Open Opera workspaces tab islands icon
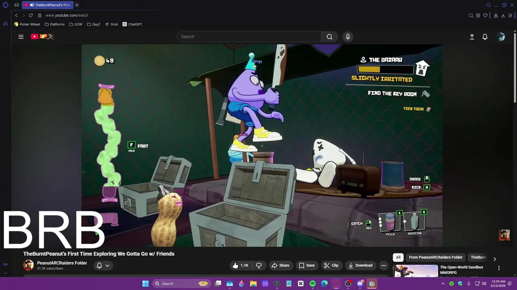This screenshot has width=517, height=290. 17,5
